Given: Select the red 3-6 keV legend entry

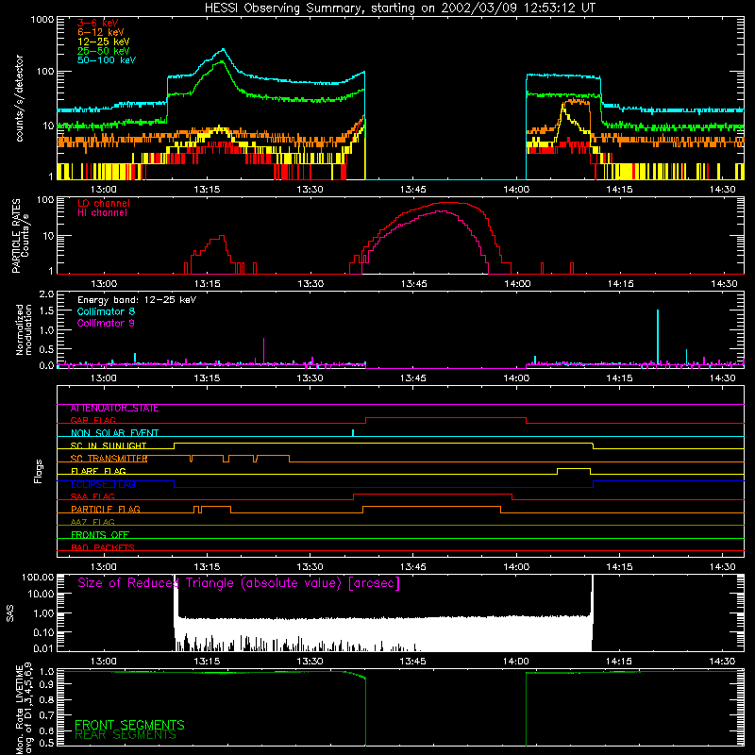Looking at the screenshot, I should tap(98, 23).
